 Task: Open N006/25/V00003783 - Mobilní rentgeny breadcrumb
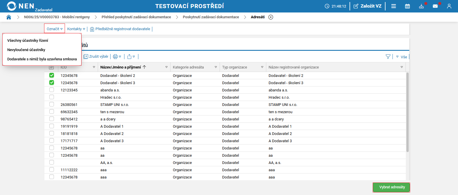click(x=57, y=17)
